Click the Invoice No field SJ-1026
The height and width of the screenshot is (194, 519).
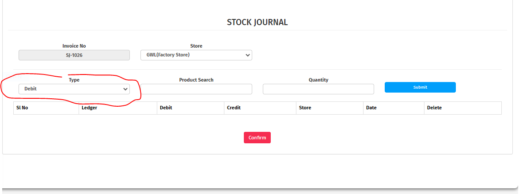(x=74, y=55)
